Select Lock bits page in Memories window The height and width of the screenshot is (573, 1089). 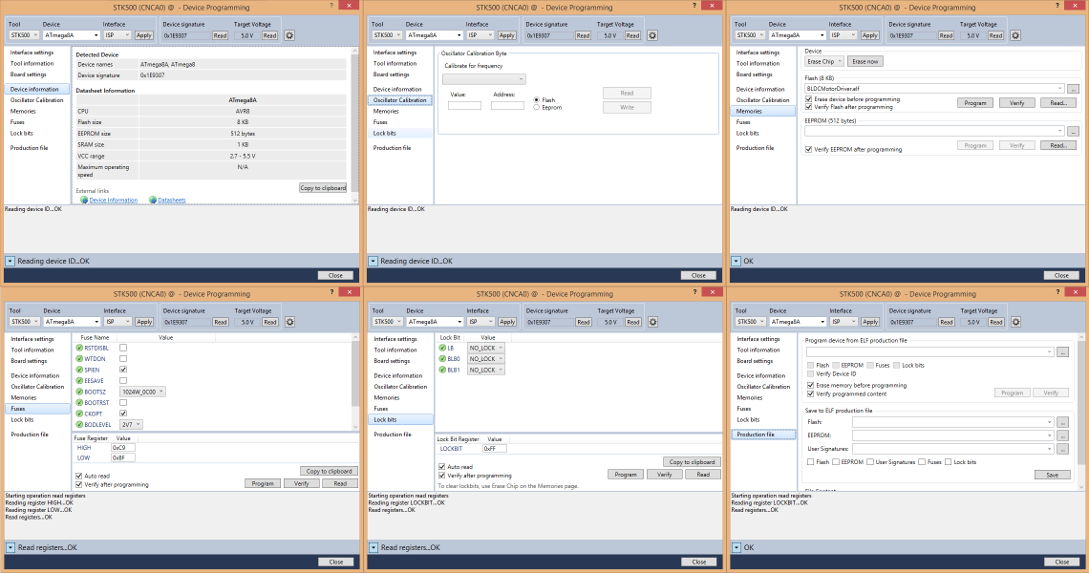747,134
